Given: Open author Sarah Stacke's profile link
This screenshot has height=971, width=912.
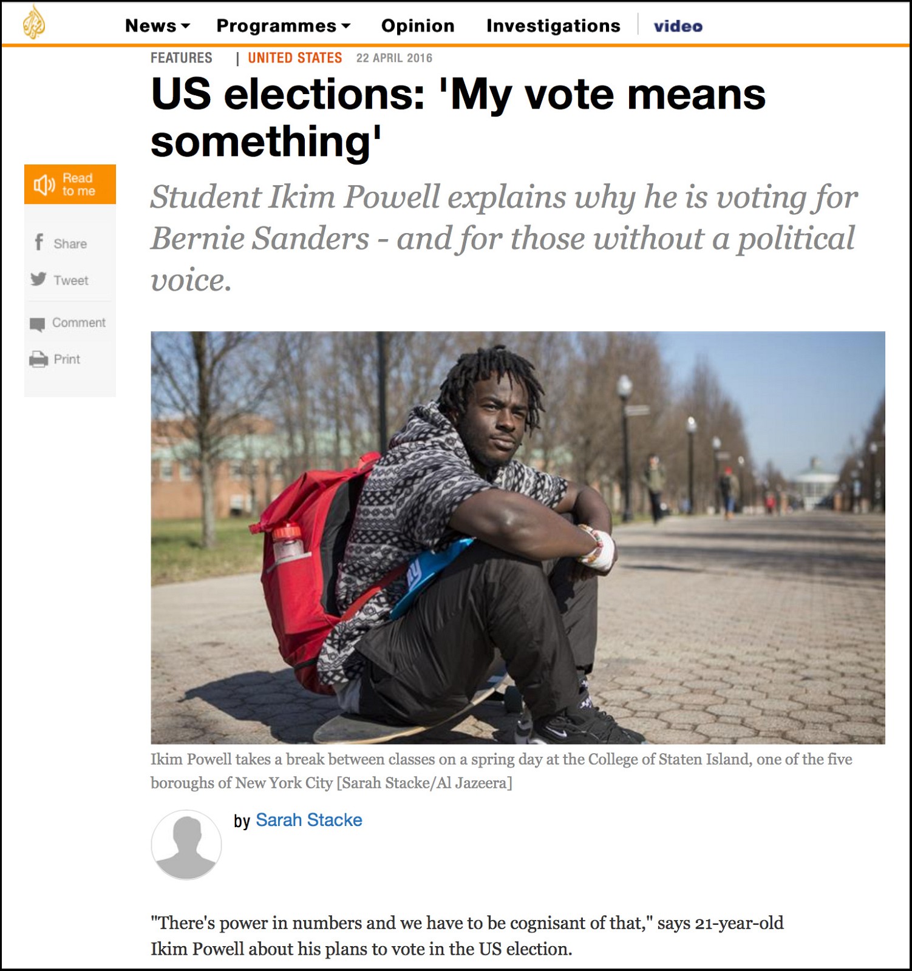Looking at the screenshot, I should 309,820.
